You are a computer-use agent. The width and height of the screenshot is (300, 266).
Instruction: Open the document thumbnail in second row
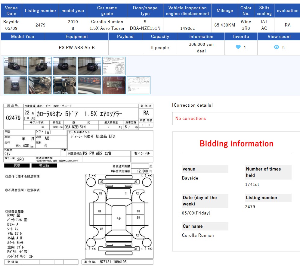pos(139,85)
